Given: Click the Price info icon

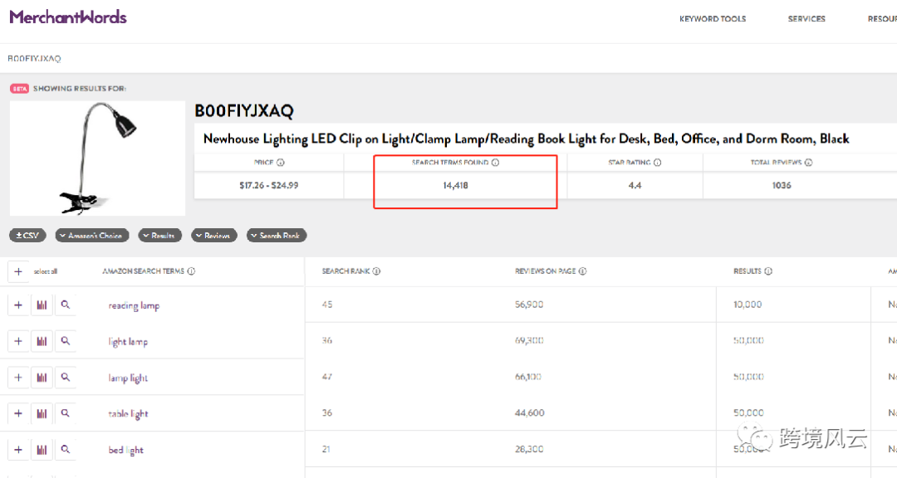Looking at the screenshot, I should pyautogui.click(x=281, y=163).
